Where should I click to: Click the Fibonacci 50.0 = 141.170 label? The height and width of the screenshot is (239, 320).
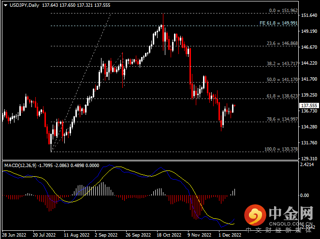(x=282, y=79)
